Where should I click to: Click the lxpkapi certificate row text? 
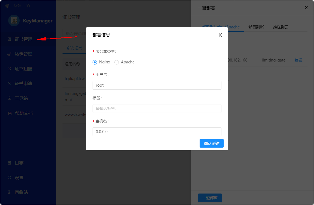pos(75,79)
